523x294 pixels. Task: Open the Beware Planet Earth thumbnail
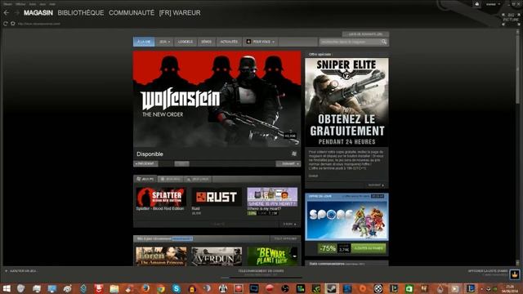point(272,256)
